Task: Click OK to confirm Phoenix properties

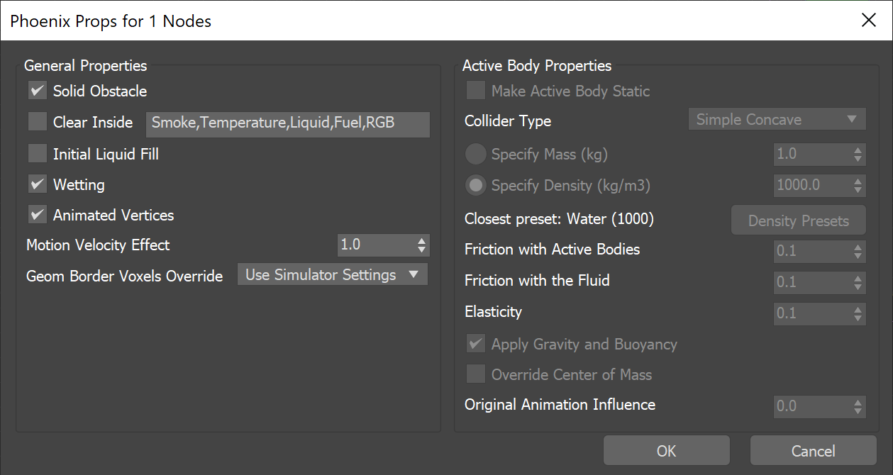Action: pos(666,451)
